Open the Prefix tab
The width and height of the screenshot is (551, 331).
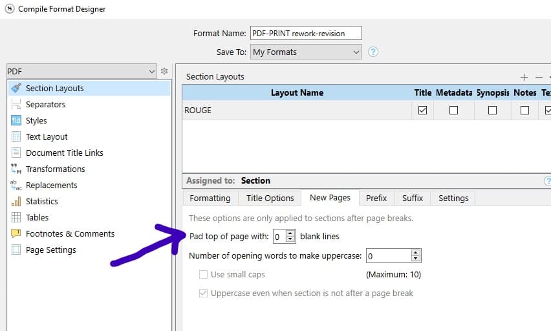coord(376,198)
